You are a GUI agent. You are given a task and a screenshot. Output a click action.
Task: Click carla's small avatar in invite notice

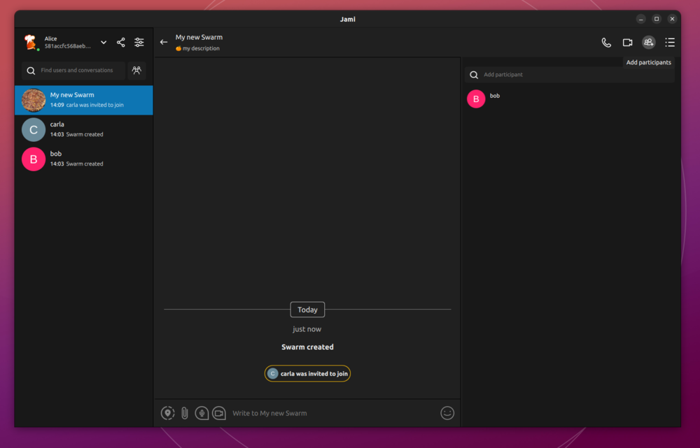point(273,373)
